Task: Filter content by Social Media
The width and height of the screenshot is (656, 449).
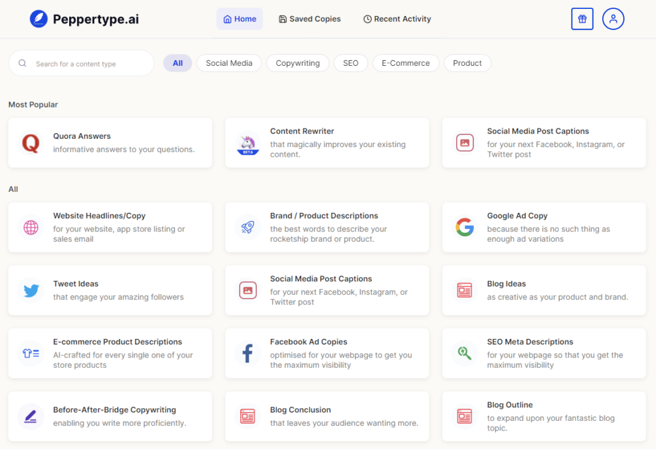Action: coord(229,63)
